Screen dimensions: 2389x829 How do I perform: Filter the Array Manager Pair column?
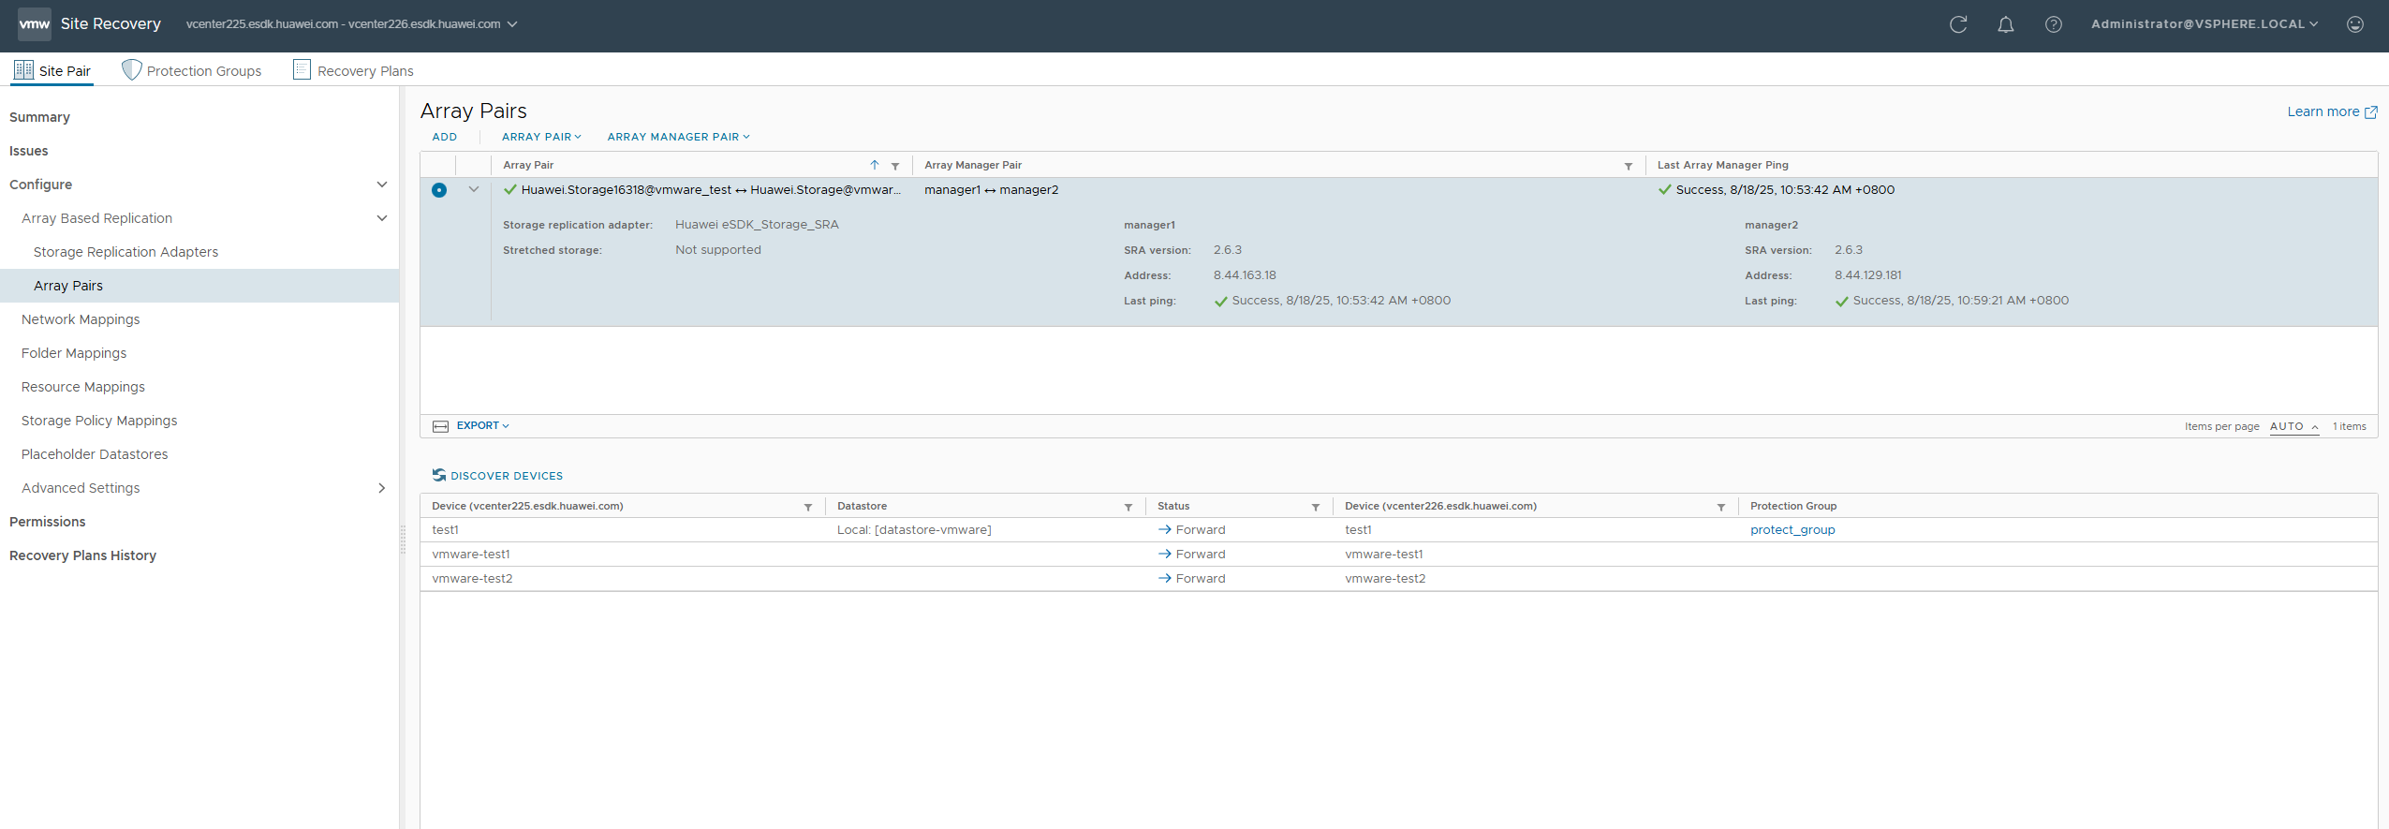pyautogui.click(x=1628, y=166)
